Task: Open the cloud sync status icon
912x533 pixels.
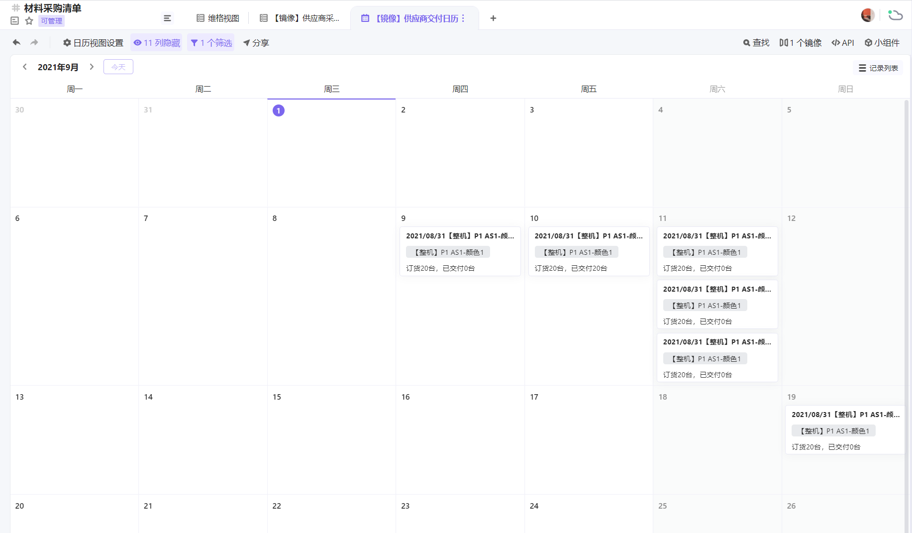Action: (895, 15)
